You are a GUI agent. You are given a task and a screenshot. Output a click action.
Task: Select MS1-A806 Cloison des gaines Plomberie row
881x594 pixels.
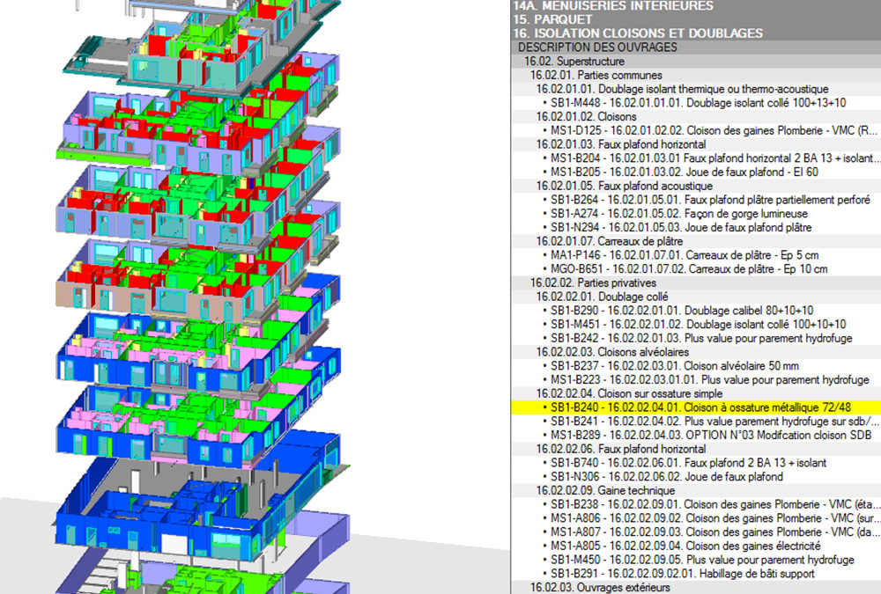696,518
